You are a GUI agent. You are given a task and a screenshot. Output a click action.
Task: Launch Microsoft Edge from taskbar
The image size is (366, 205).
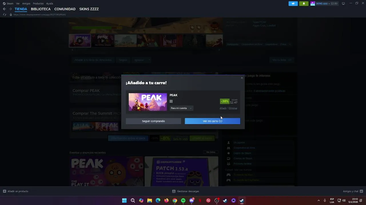[158, 200]
